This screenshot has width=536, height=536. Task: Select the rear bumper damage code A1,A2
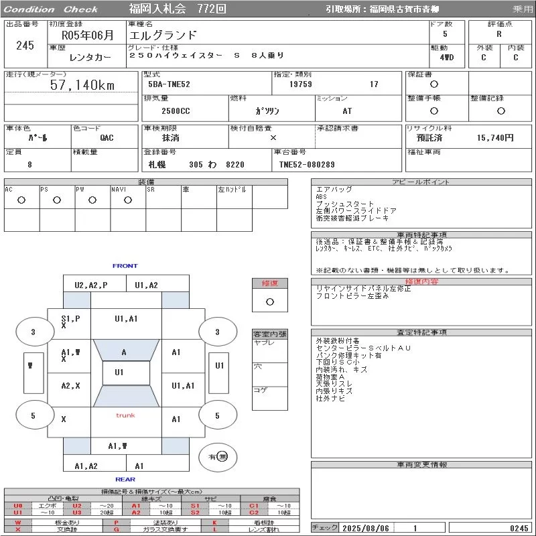pyautogui.click(x=86, y=466)
